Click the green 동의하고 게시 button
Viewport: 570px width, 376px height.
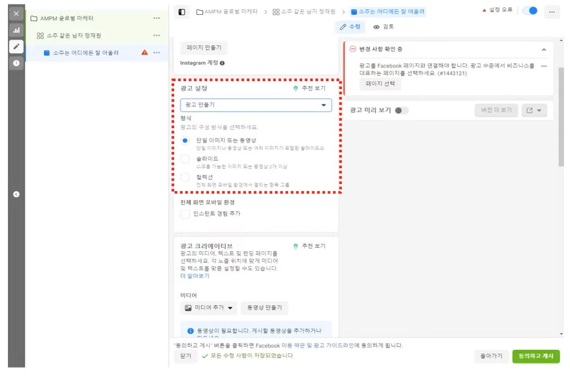coord(536,356)
